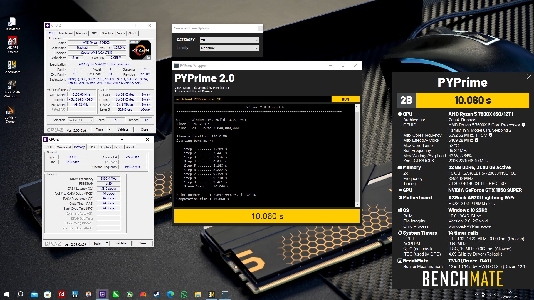Click Close button in lower CPU-Z window
The image size is (534, 300).
142,243
